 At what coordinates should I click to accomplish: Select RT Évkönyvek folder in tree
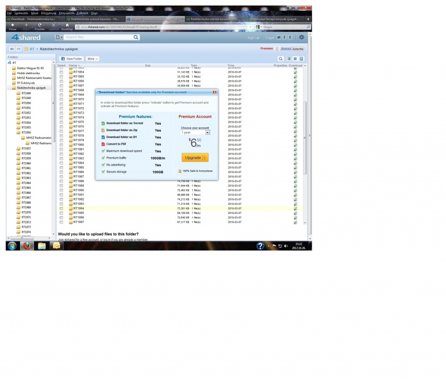[26, 83]
